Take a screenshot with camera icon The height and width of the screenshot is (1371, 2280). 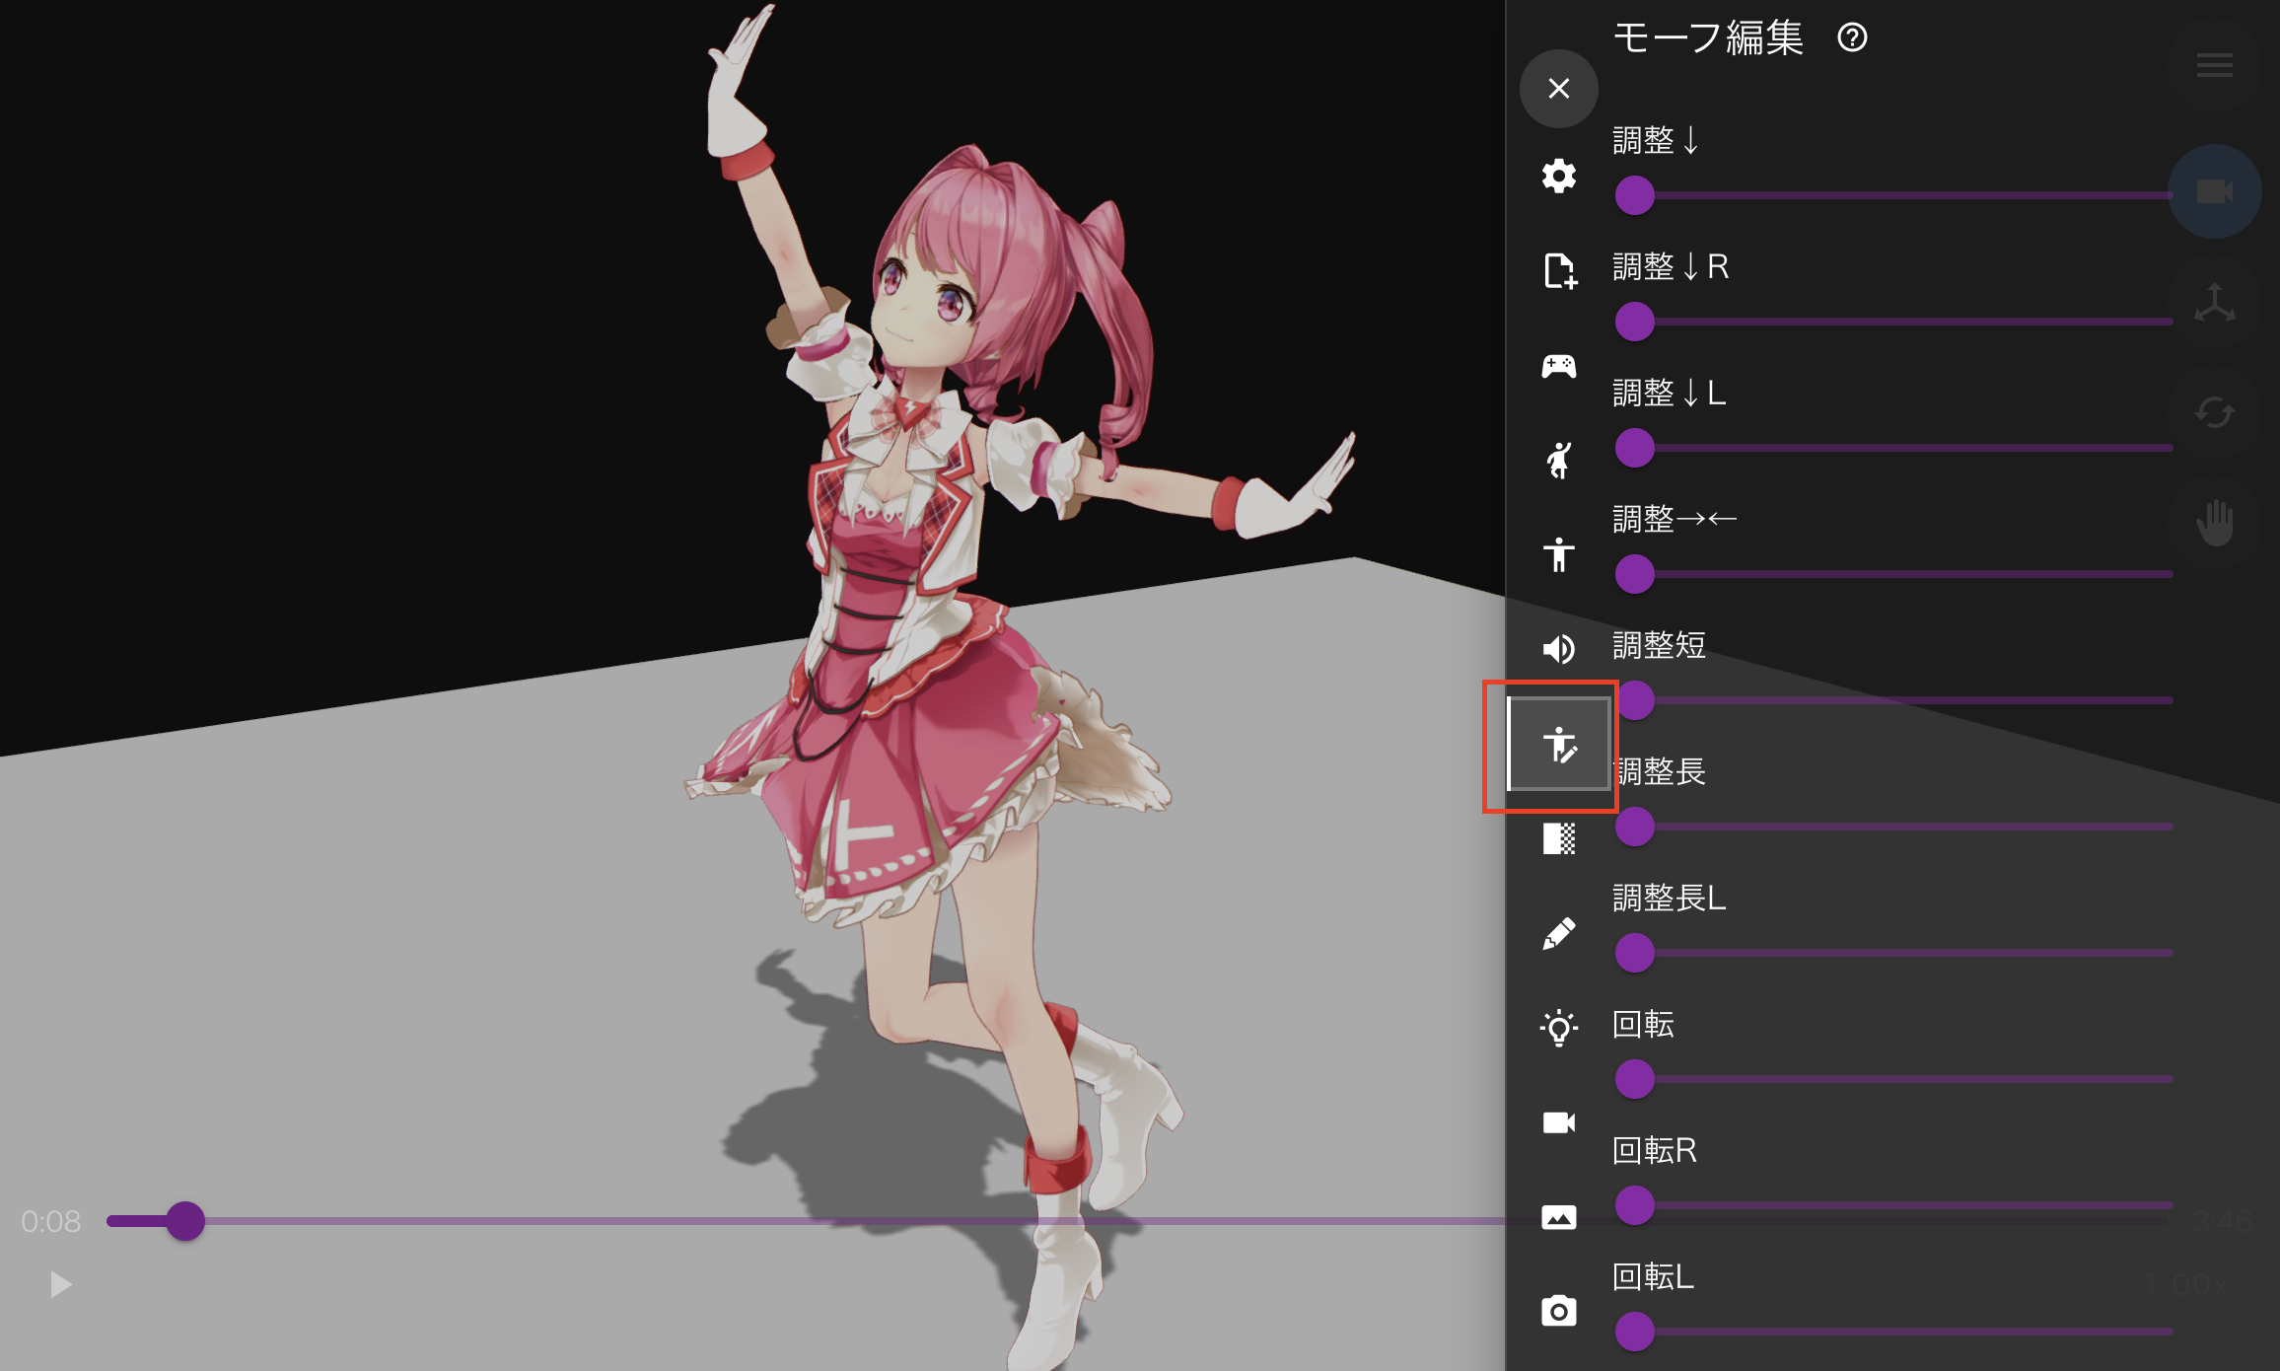pyautogui.click(x=1558, y=1311)
